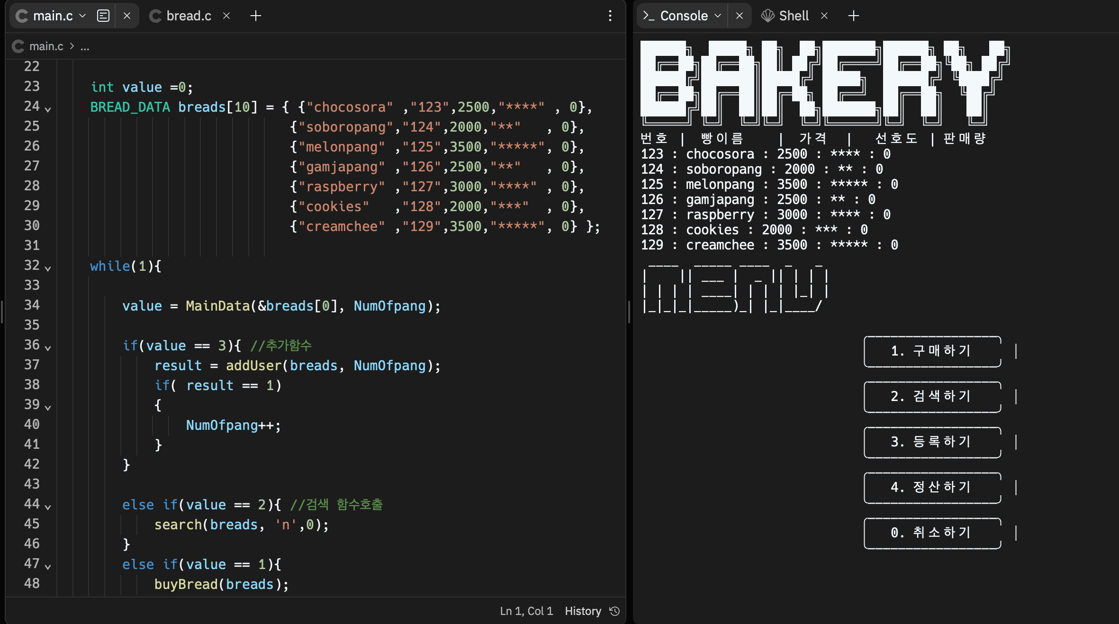Collapse the code fold at line 24
Viewport: 1119px width, 624px height.
click(48, 109)
